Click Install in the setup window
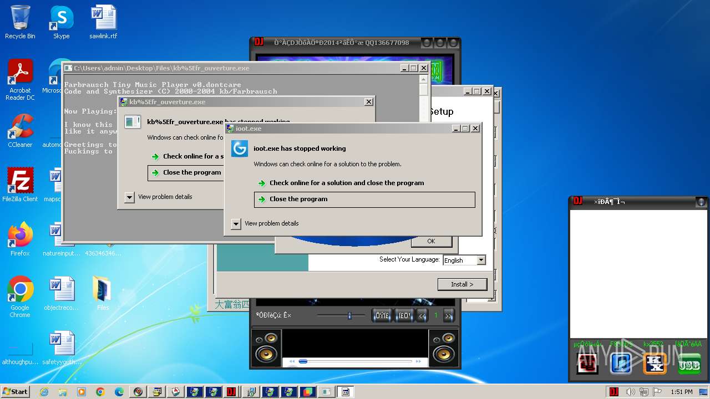Screen dimensions: 710x399 462,284
